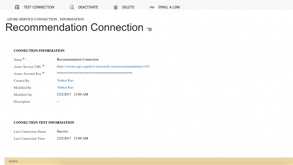Click the masked Azure Account Key field
This screenshot has width=293, height=165.
tap(94, 74)
